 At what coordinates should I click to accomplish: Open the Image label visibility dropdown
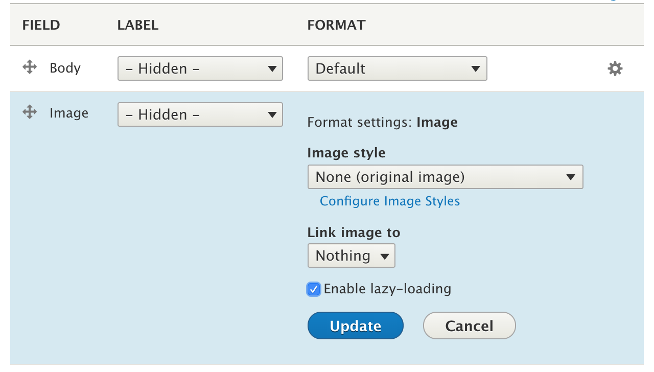point(200,114)
